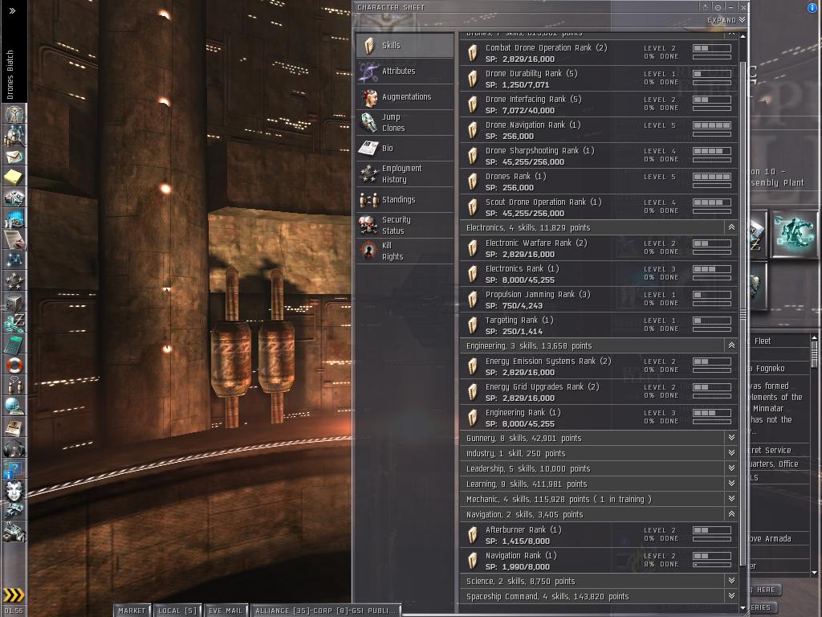Select the Targeting Rank (1) skill row

click(x=599, y=325)
